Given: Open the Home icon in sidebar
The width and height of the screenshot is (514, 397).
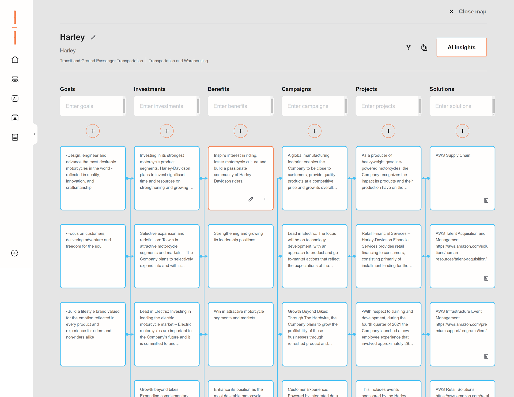Looking at the screenshot, I should [x=15, y=60].
